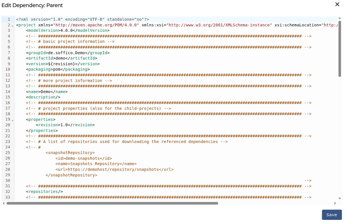Collapse the properties fold on line 19
This screenshot has height=223, width=345.
tap(12, 120)
